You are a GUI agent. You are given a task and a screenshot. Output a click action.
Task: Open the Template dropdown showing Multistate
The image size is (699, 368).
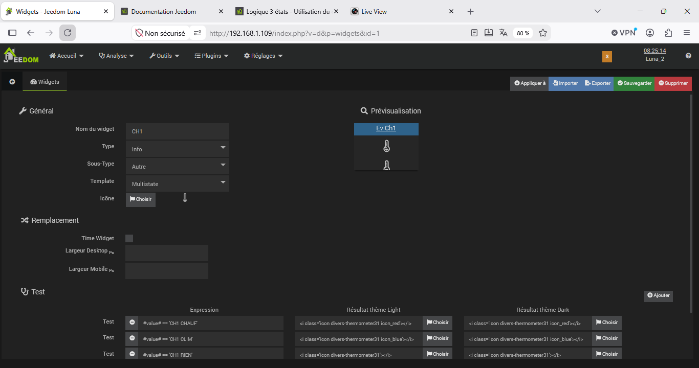tap(178, 183)
